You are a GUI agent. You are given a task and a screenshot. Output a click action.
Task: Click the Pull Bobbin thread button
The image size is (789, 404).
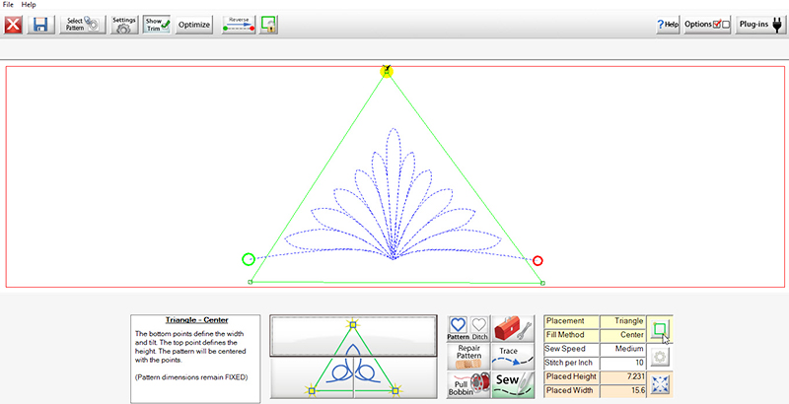click(468, 383)
